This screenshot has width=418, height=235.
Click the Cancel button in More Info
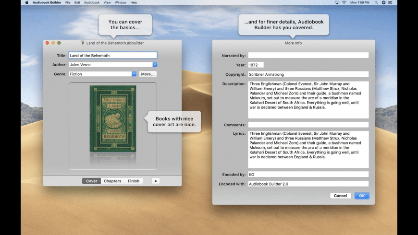(x=341, y=196)
